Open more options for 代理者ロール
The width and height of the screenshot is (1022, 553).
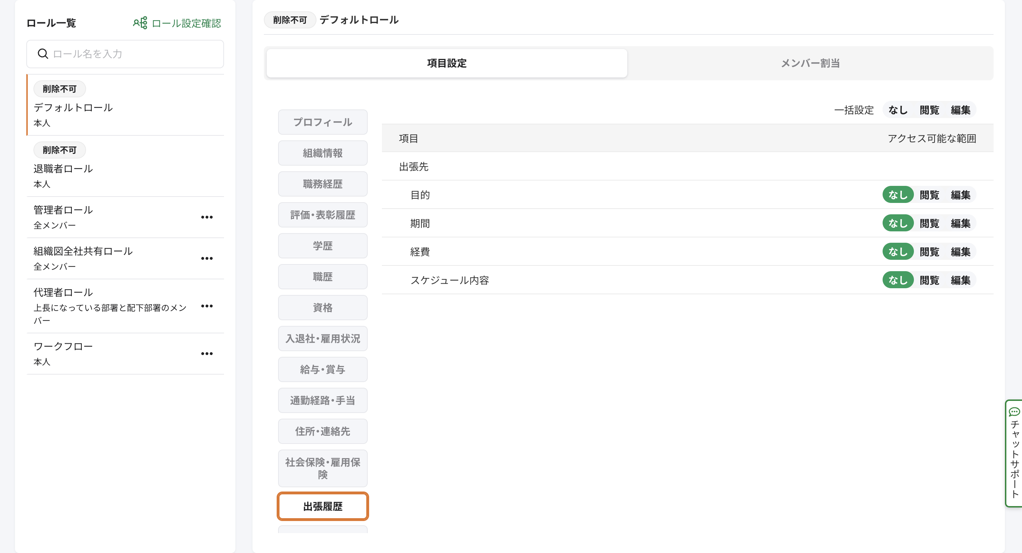coord(207,306)
